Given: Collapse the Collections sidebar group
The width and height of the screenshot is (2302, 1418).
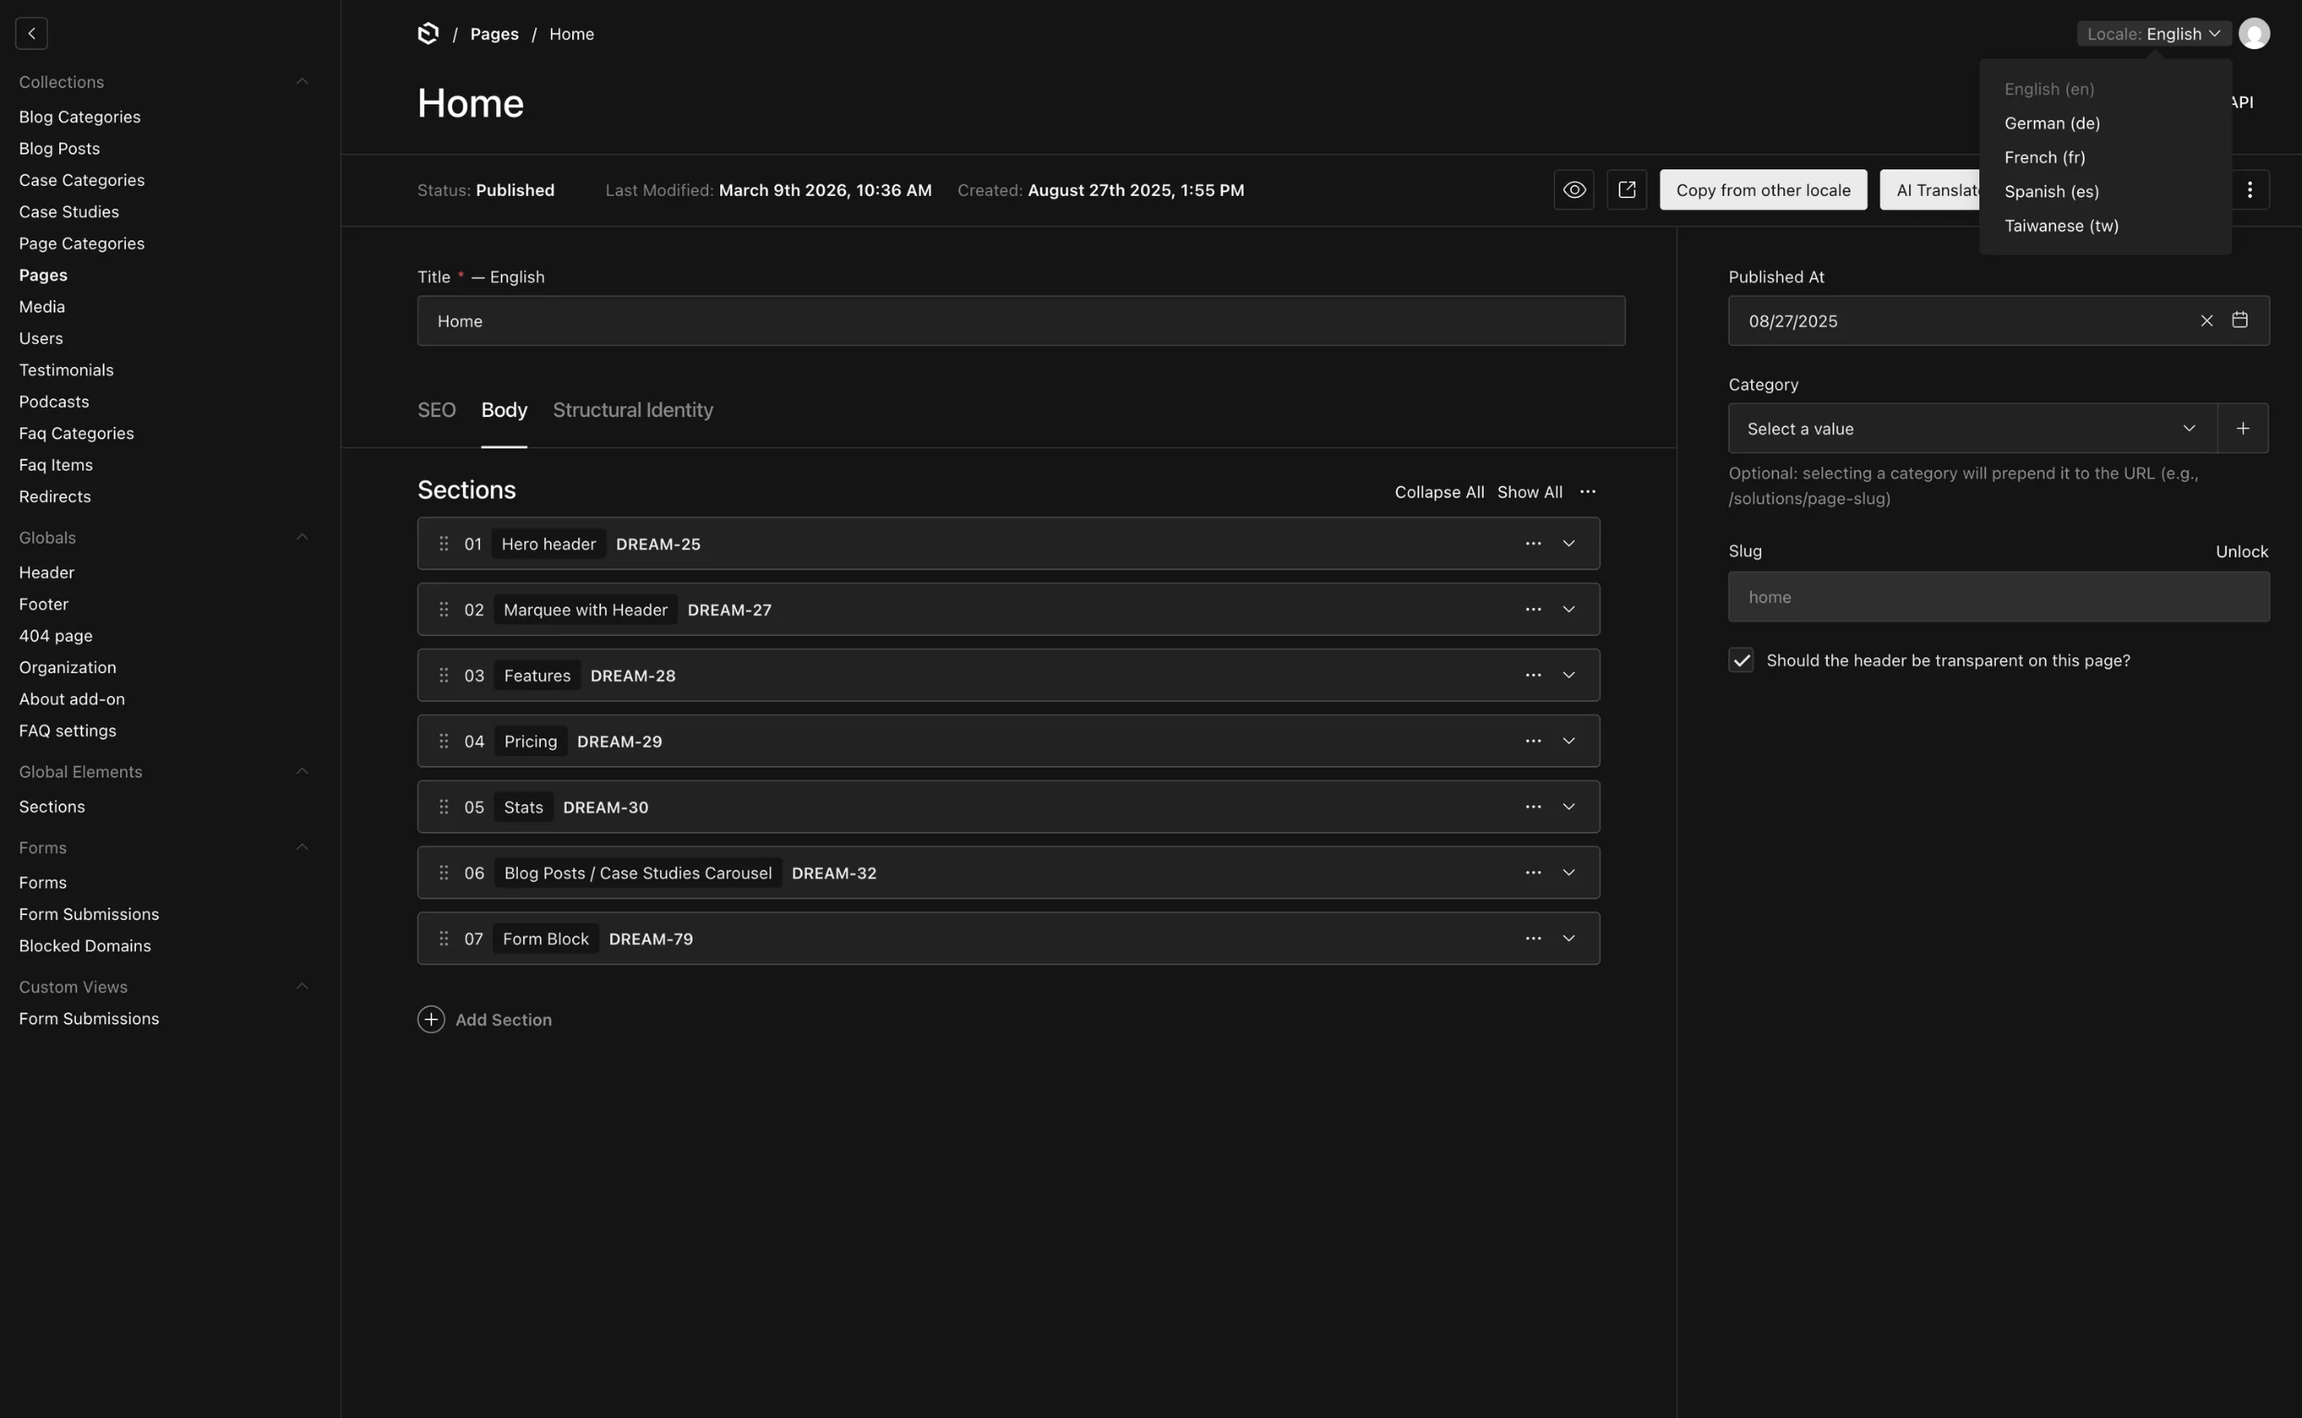Looking at the screenshot, I should (x=301, y=81).
